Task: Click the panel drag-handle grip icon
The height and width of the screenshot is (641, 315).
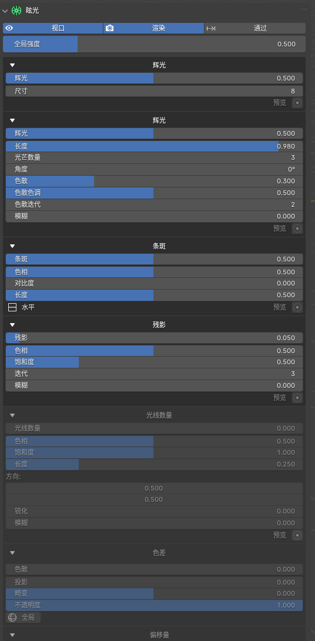Action: click(x=304, y=10)
